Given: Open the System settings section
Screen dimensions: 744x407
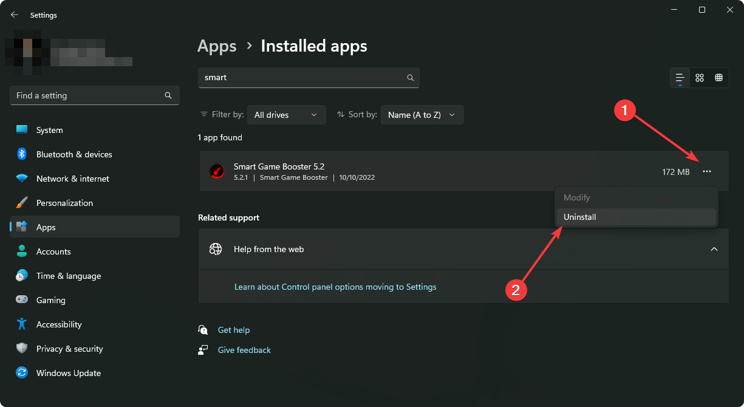Looking at the screenshot, I should (49, 129).
